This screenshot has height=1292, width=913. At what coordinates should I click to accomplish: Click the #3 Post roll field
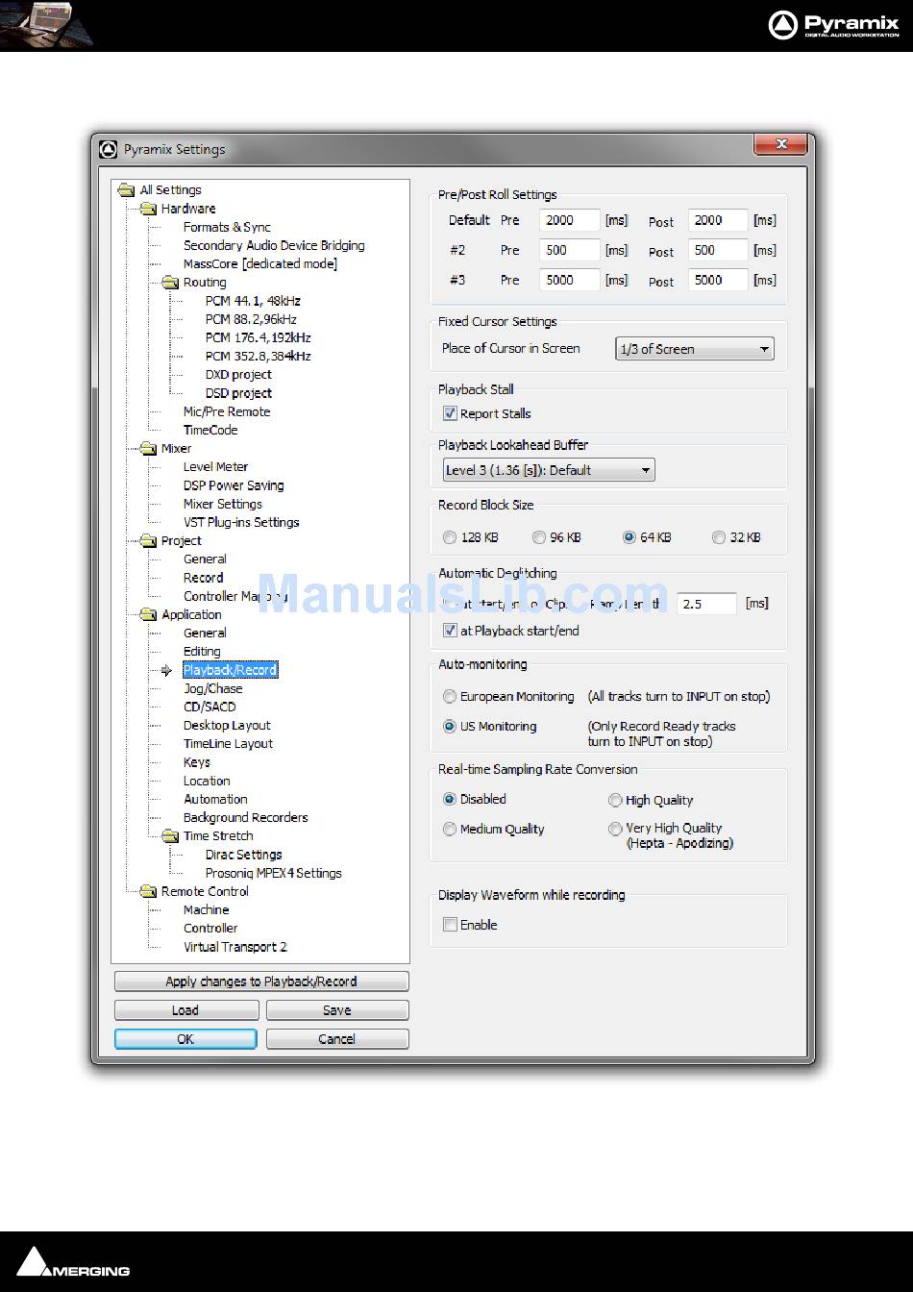[x=718, y=280]
